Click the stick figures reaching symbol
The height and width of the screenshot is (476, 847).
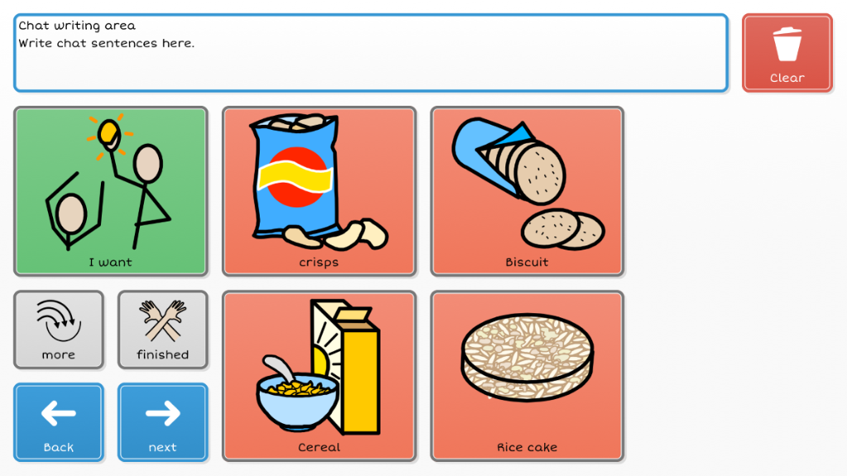[x=109, y=182]
